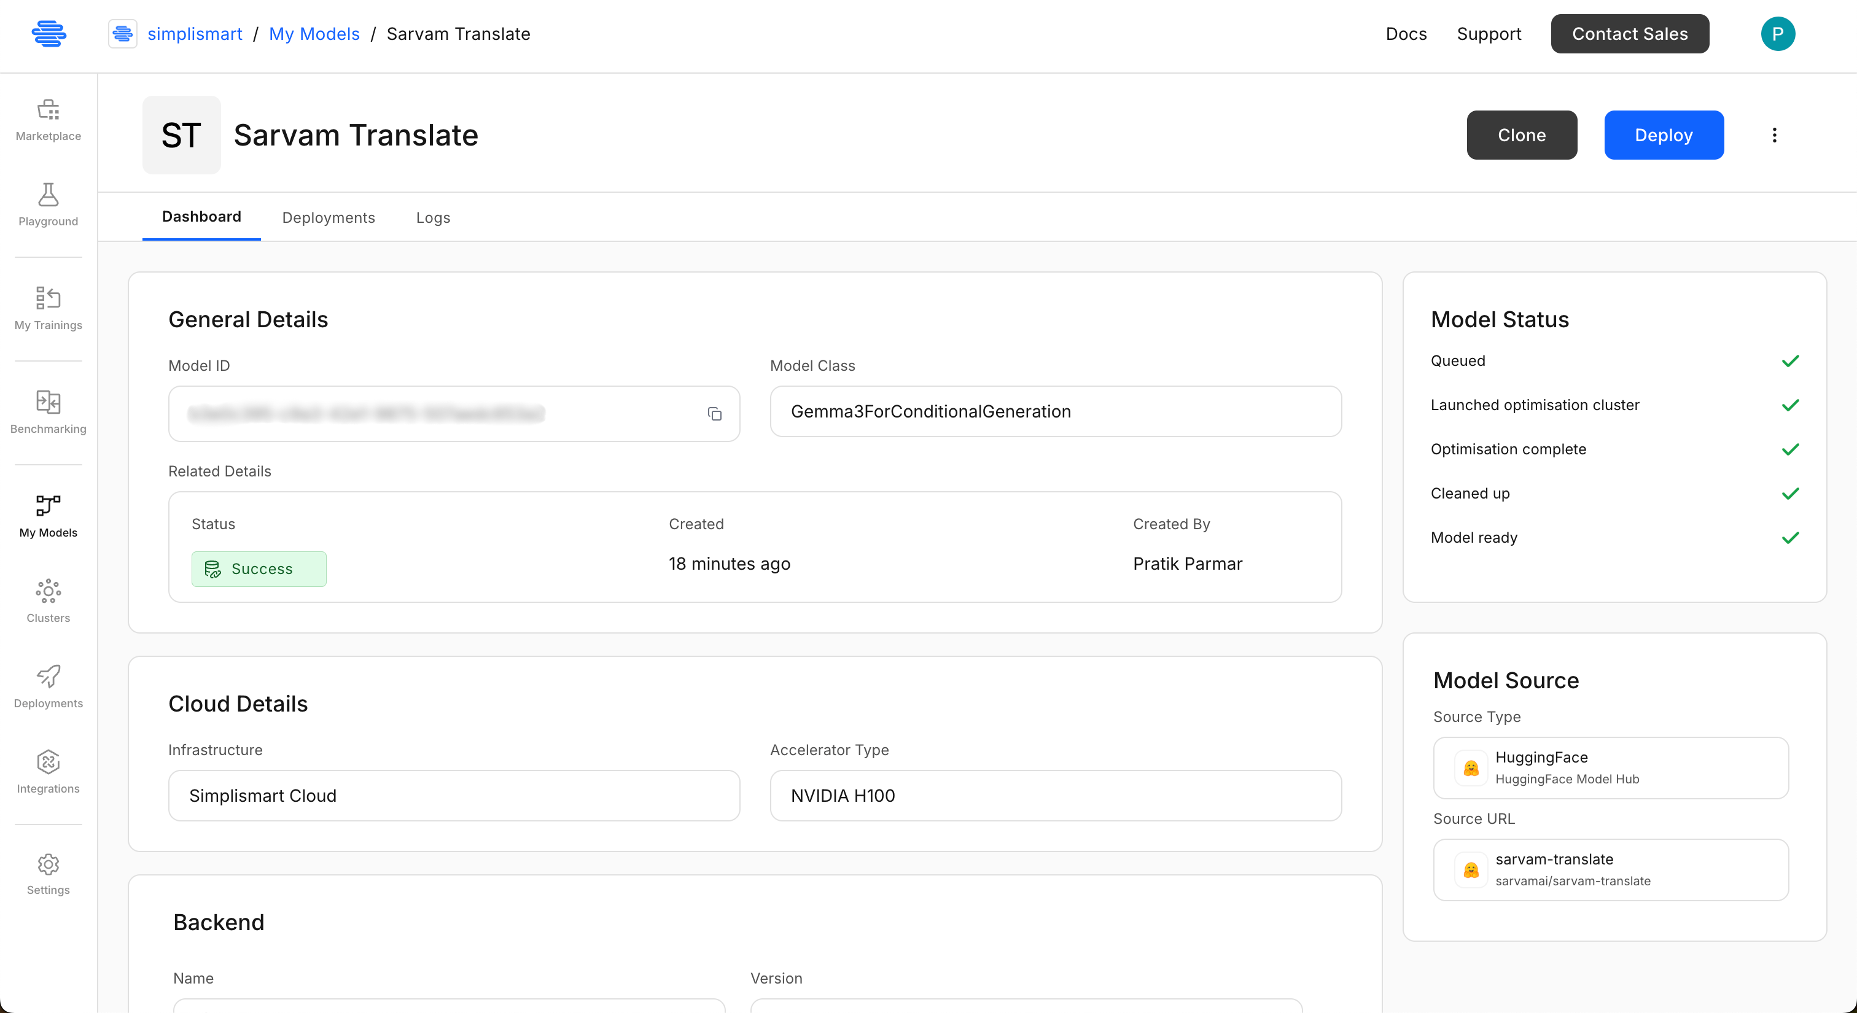
Task: Open the three-dot more options menu
Action: click(x=1773, y=134)
